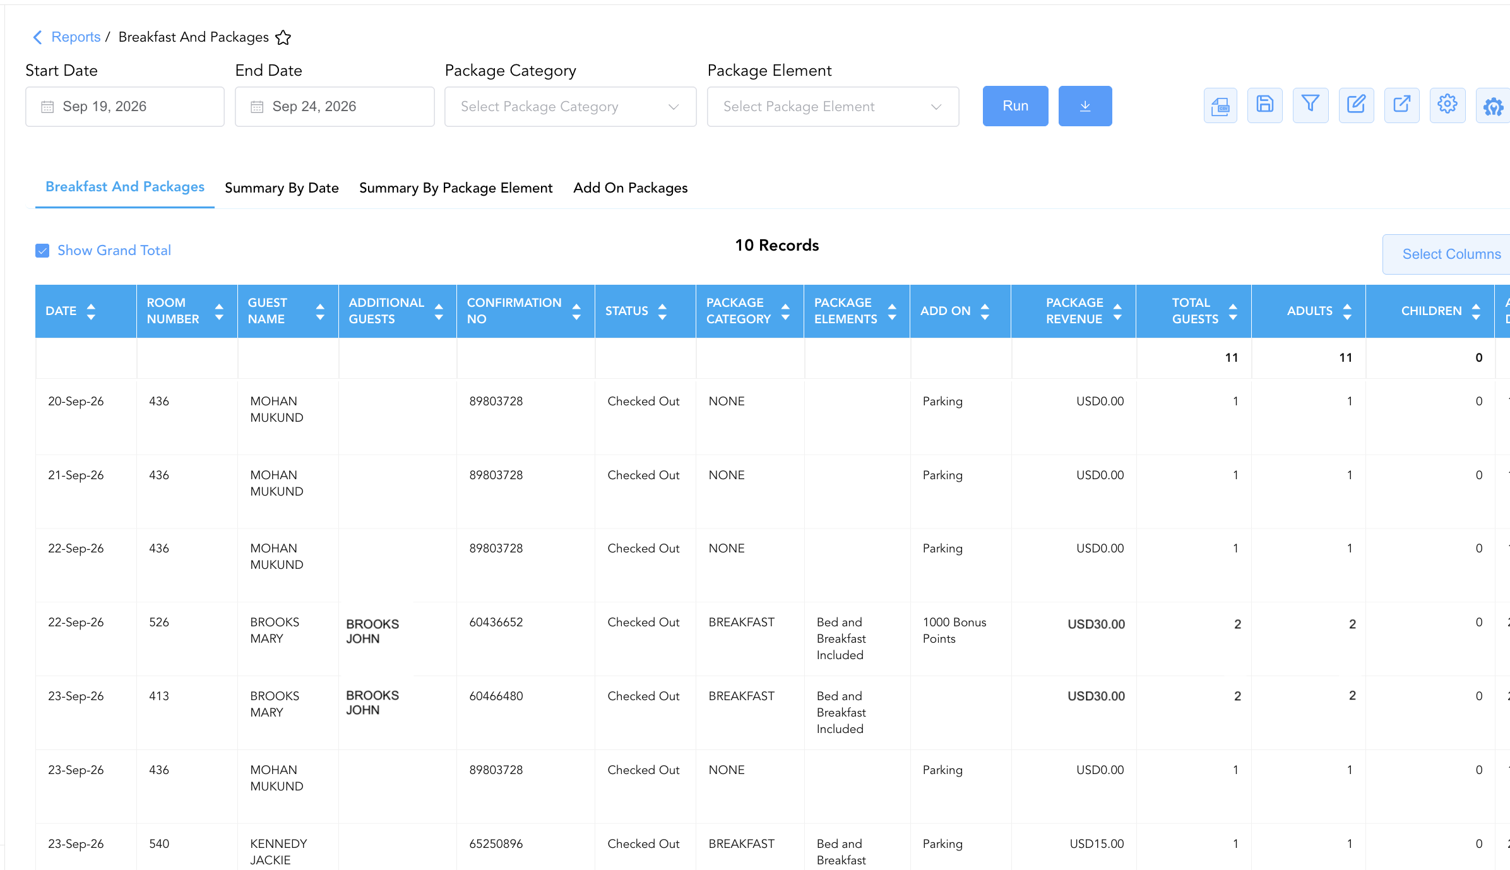Click the Run button
This screenshot has height=870, width=1510.
pos(1016,106)
